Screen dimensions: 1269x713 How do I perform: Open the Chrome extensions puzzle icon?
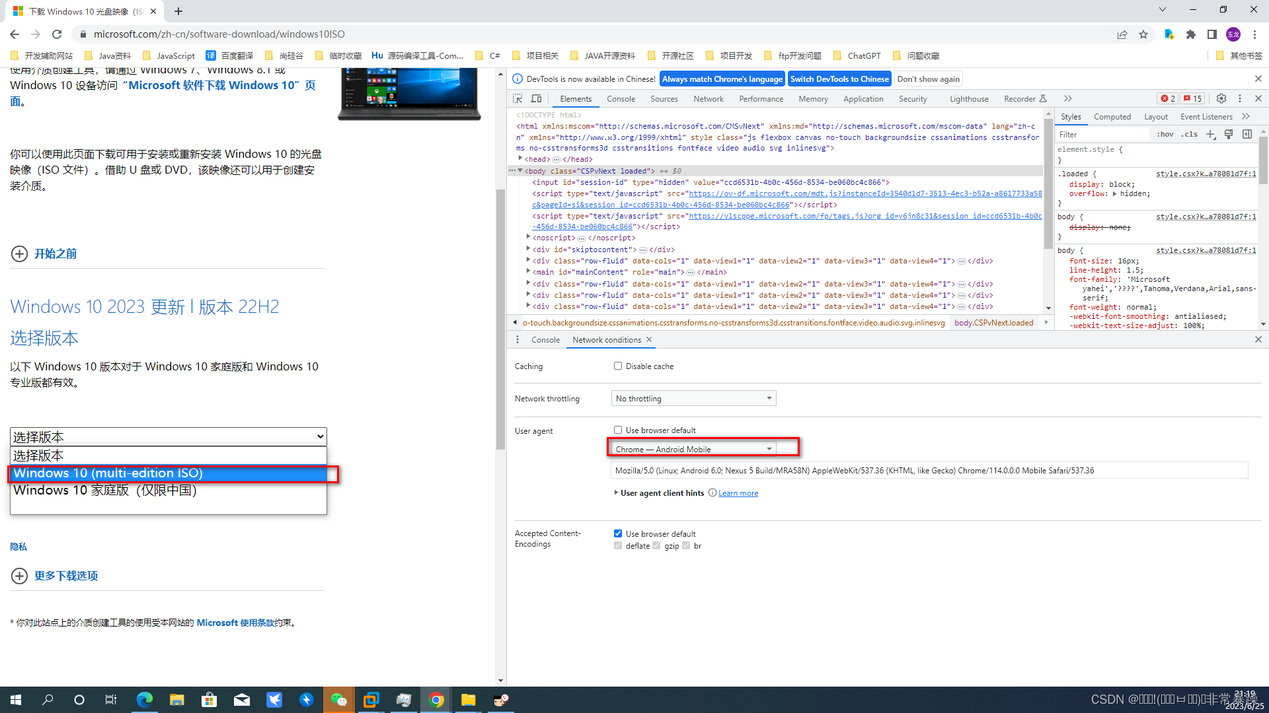[1191, 34]
